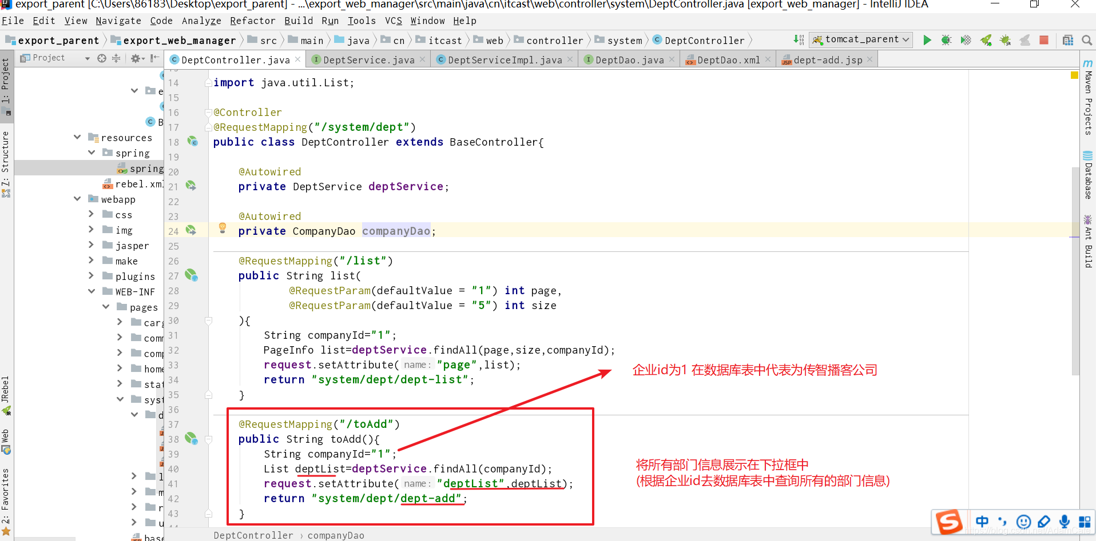
Task: Run the tomcat_parent configuration
Action: (927, 40)
